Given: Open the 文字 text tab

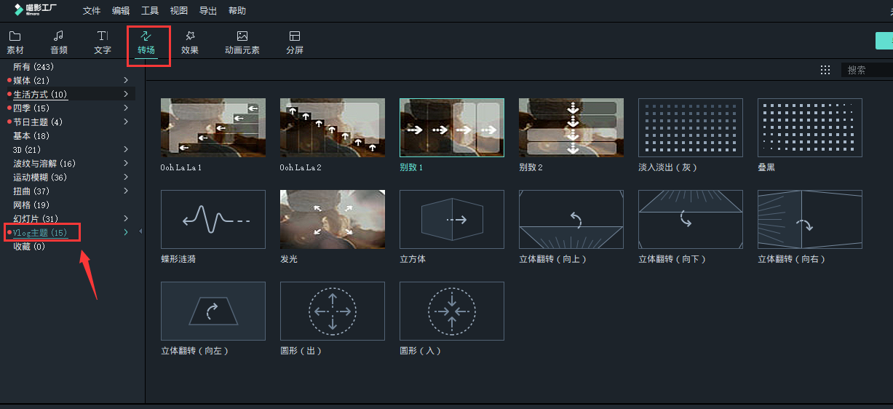Looking at the screenshot, I should pos(103,43).
